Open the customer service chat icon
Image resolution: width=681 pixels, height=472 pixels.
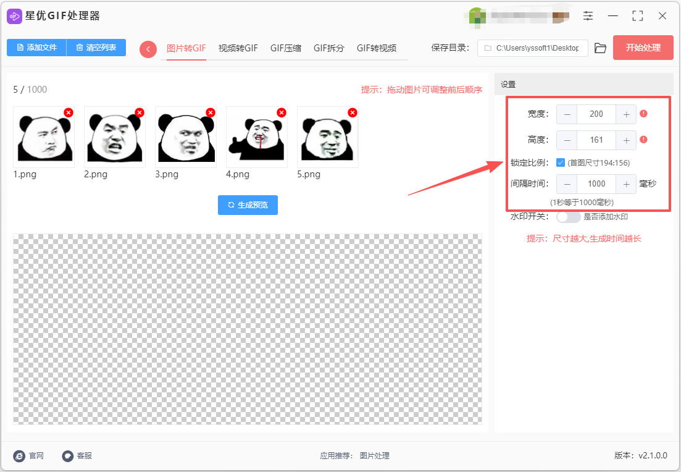(x=68, y=455)
